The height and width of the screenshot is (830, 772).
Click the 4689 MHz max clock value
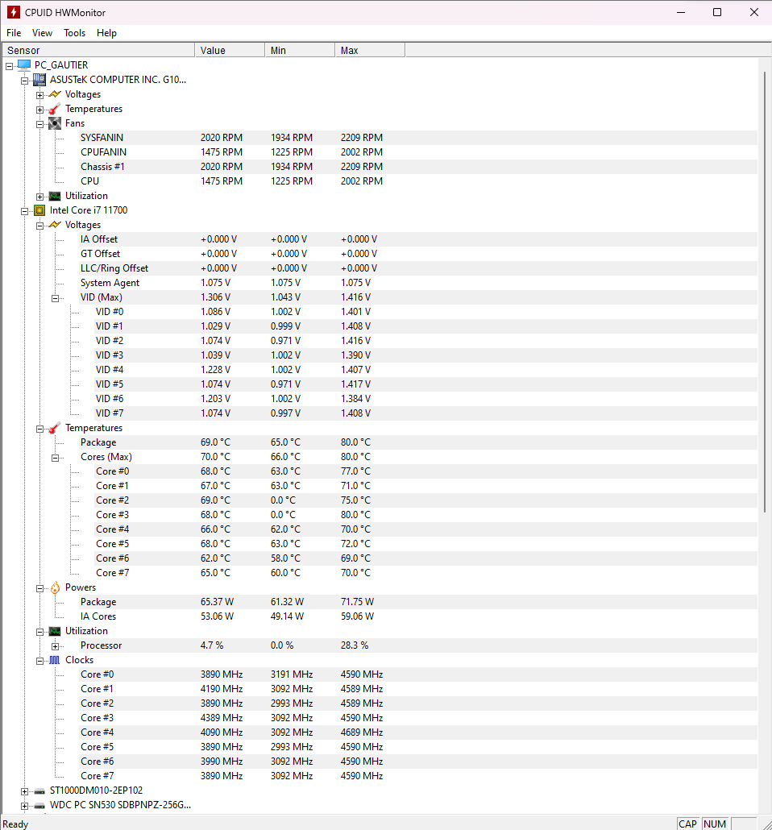click(362, 732)
